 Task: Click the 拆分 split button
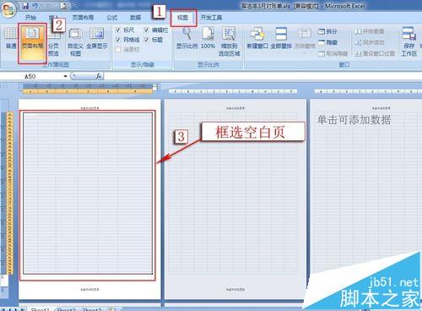click(327, 31)
